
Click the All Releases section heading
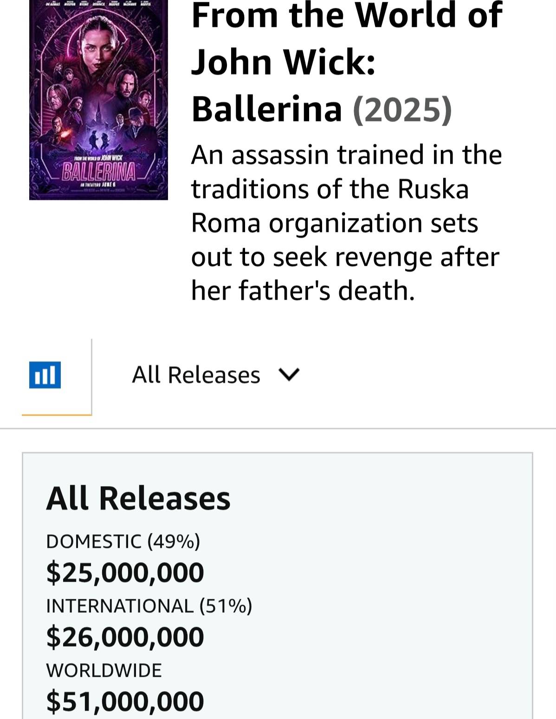(x=138, y=498)
